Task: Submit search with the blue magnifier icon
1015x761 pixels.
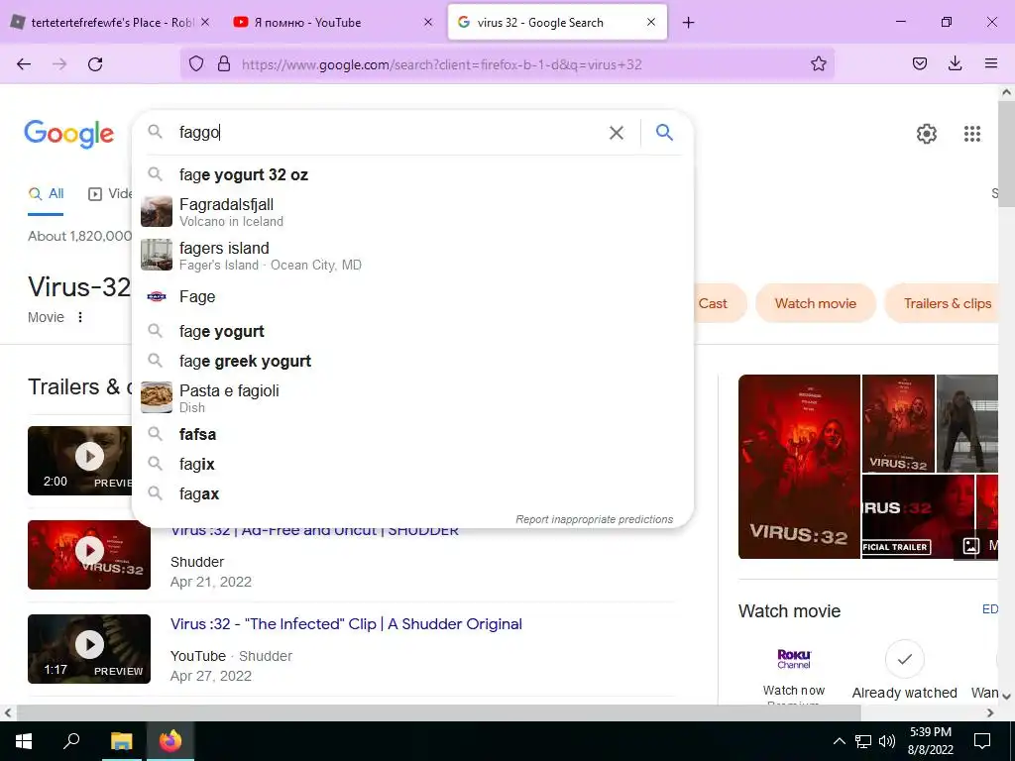Action: coord(664,133)
